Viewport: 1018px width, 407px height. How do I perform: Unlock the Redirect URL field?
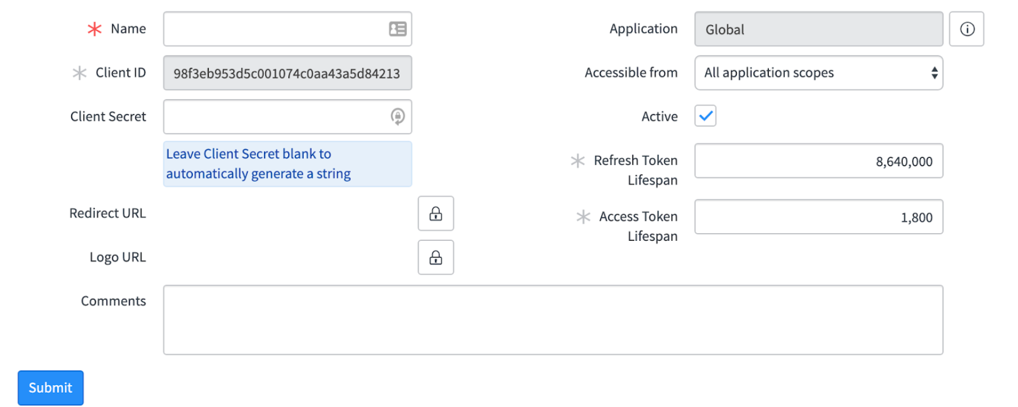point(435,214)
